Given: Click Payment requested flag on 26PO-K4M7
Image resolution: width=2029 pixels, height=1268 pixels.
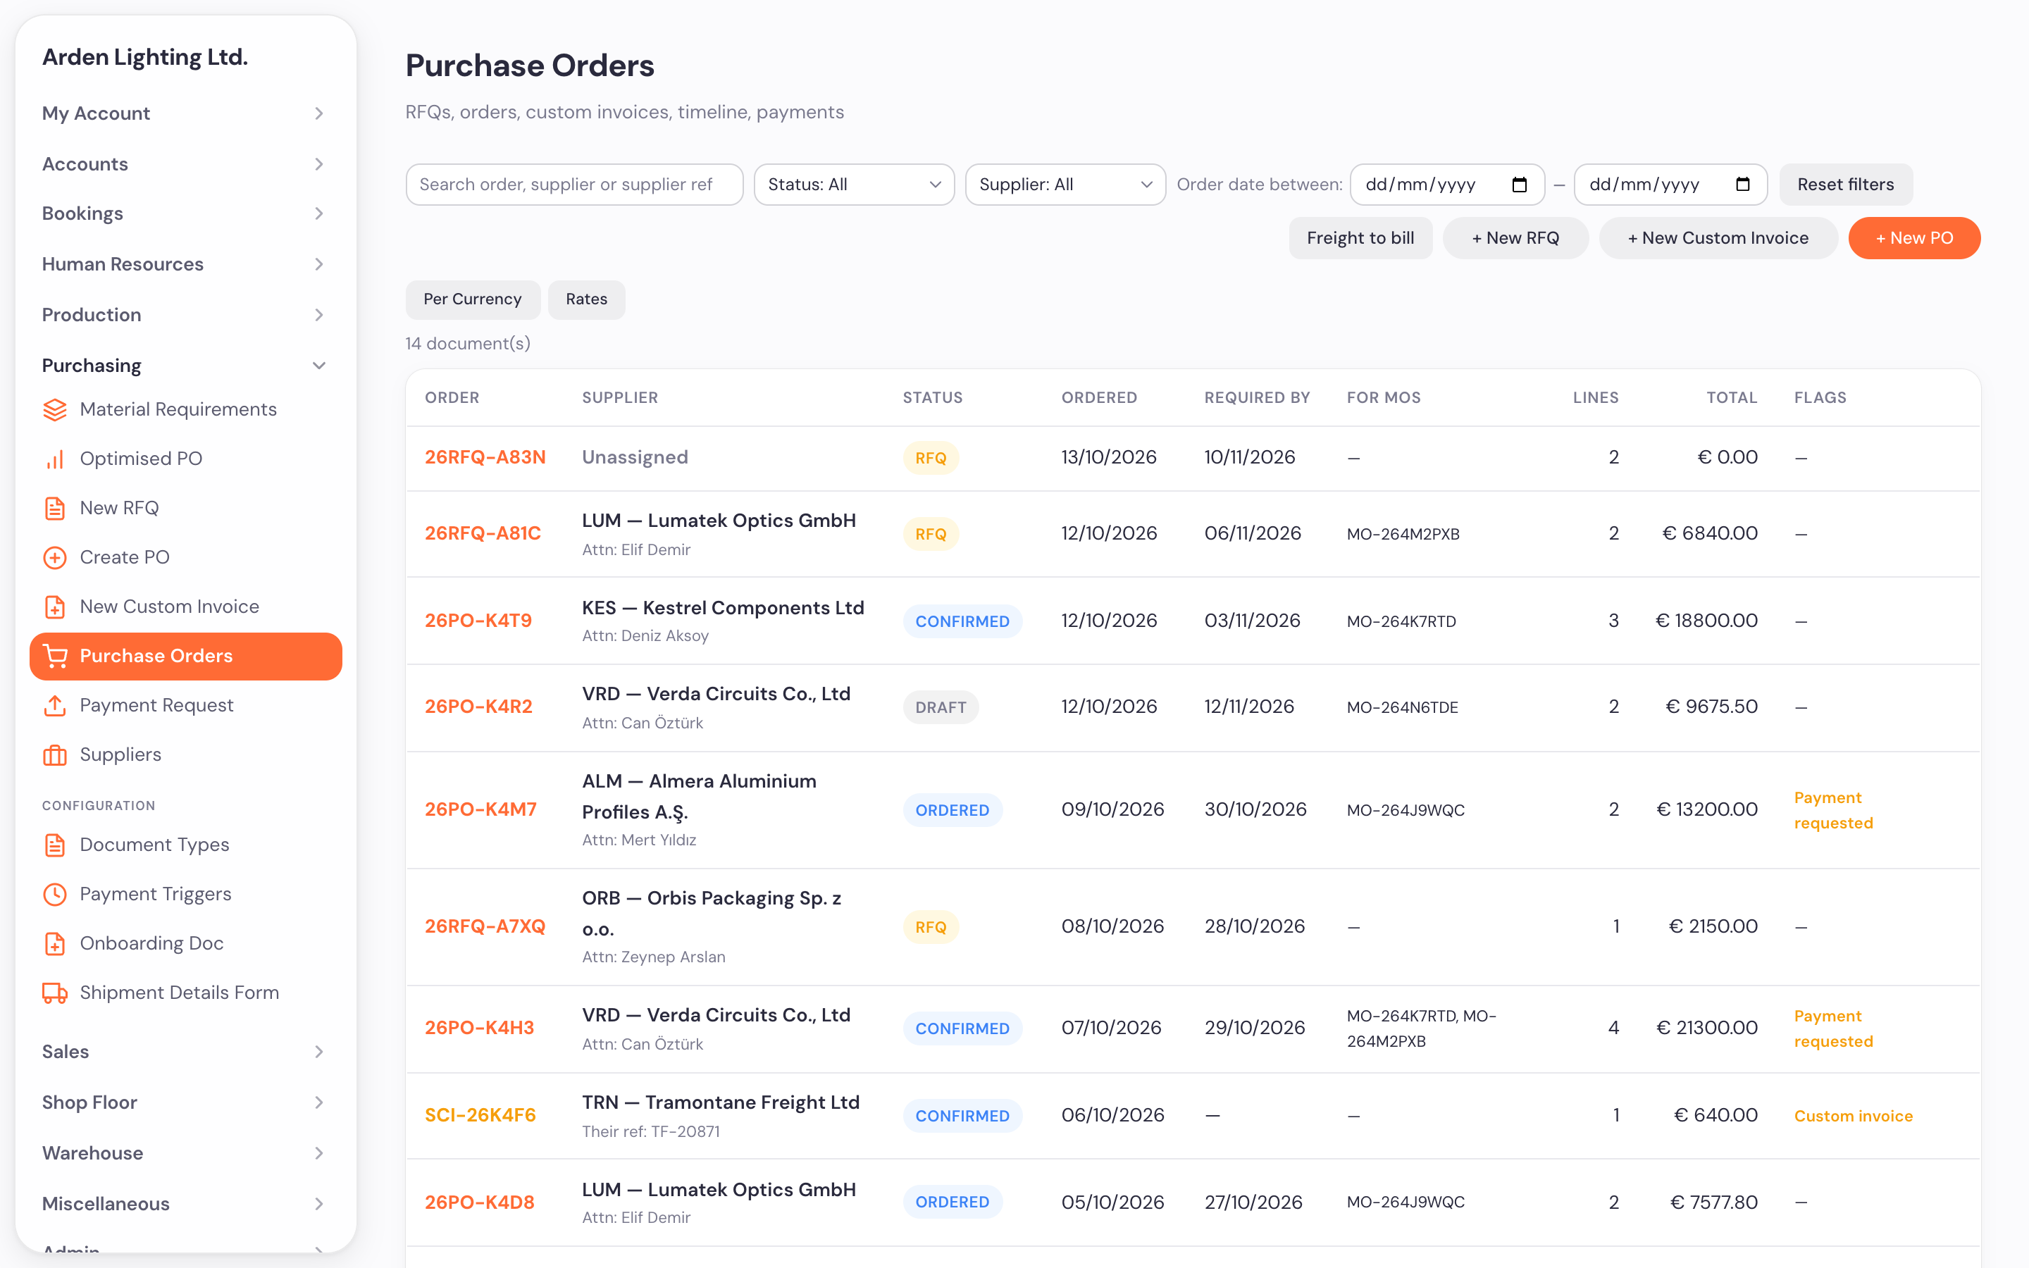Looking at the screenshot, I should [x=1833, y=810].
